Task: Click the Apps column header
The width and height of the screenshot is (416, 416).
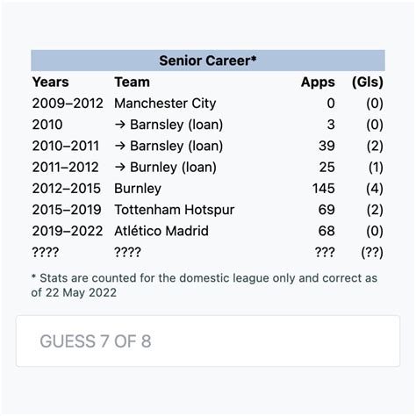Action: click(318, 82)
